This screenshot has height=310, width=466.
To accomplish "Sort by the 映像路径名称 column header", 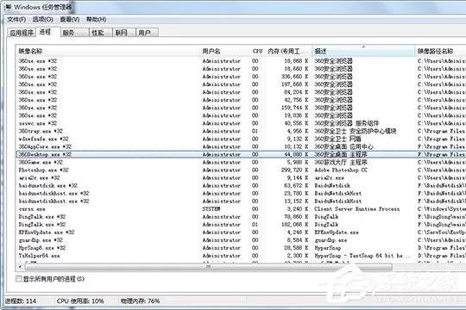I will coord(440,51).
